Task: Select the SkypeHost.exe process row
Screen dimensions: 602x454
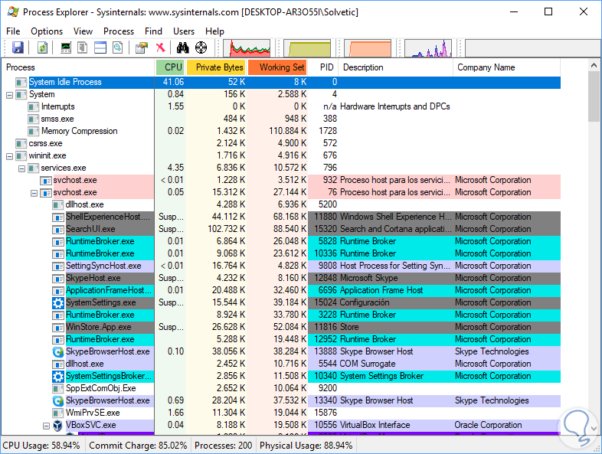Action: coord(93,278)
